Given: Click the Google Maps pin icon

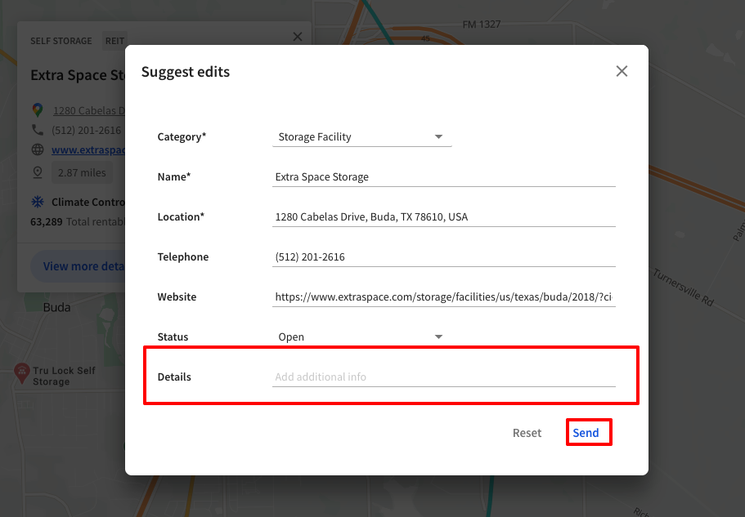Looking at the screenshot, I should (38, 110).
